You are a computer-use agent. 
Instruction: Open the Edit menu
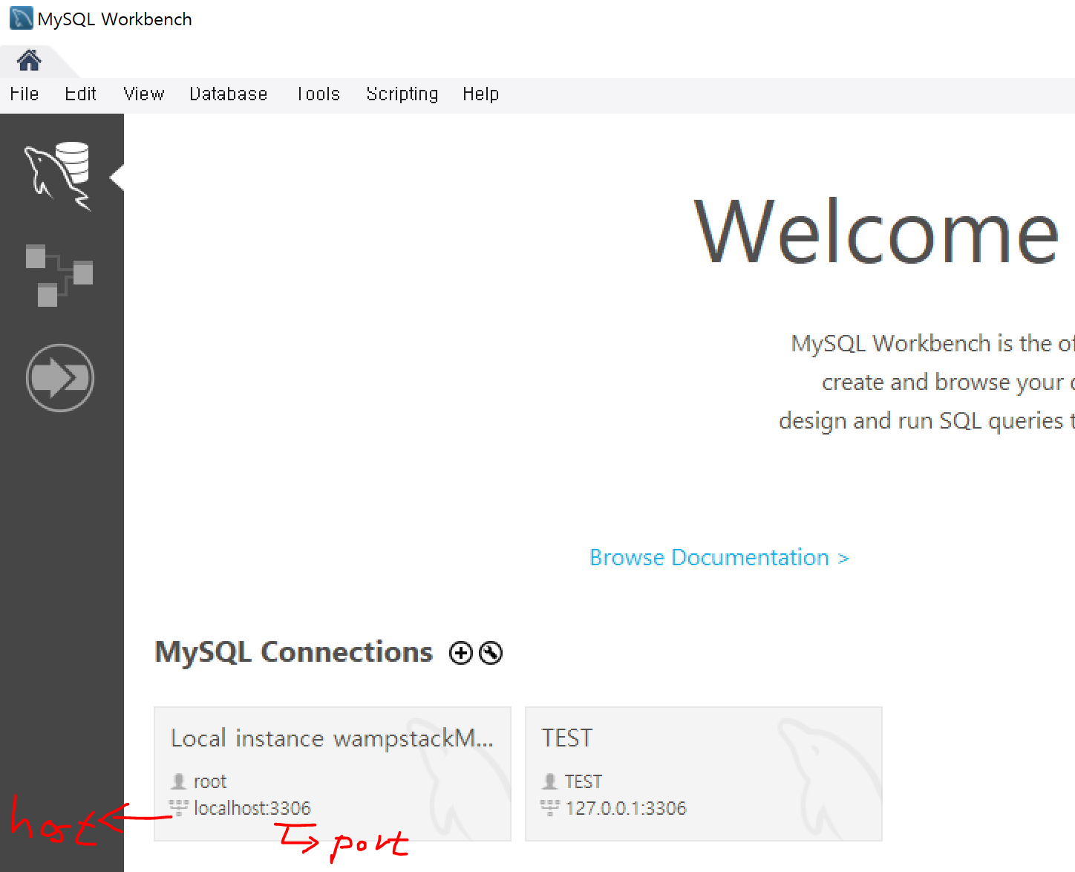(x=79, y=94)
